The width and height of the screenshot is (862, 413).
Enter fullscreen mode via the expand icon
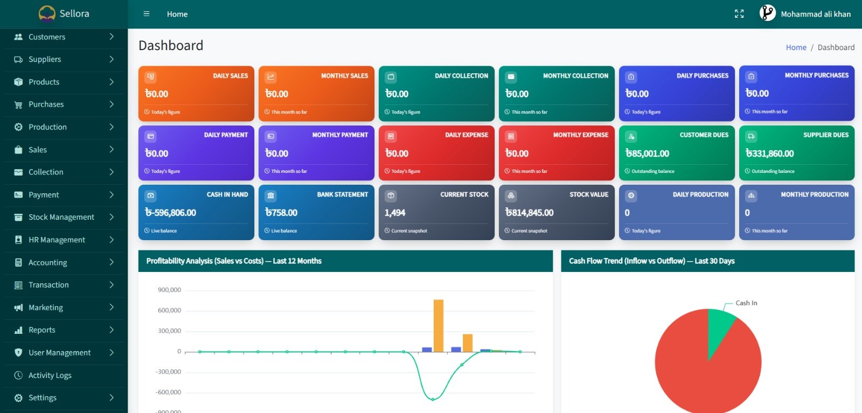[x=739, y=14]
